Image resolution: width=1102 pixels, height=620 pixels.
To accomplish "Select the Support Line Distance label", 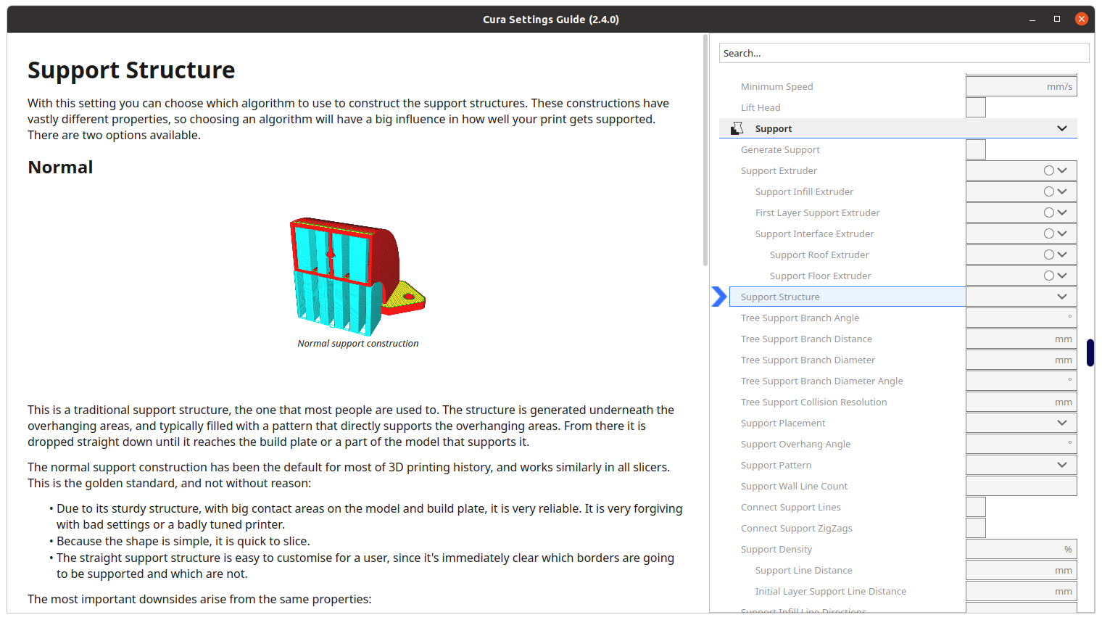I will tap(803, 570).
